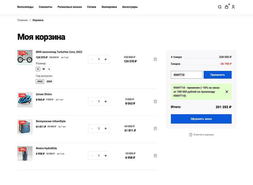Open the shopping cart icon showing 4 items
This screenshot has width=253, height=185.
[x=226, y=7]
